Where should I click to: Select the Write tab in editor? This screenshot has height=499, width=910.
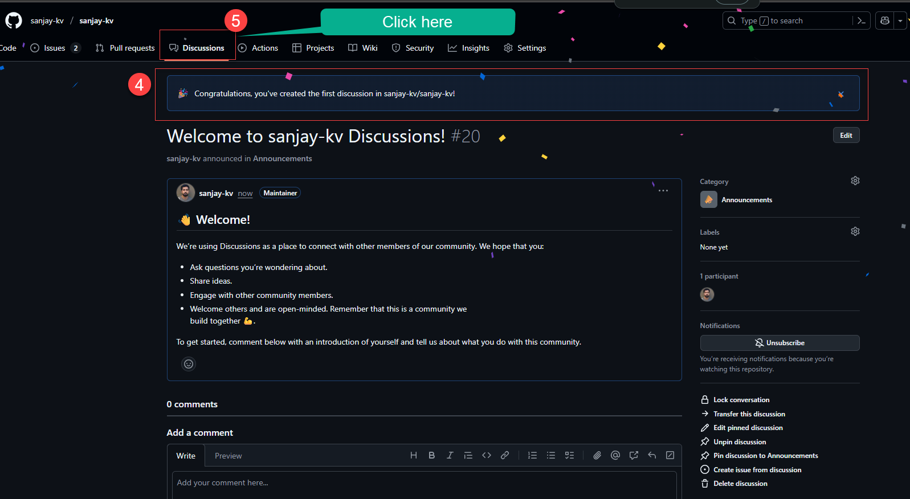click(186, 456)
